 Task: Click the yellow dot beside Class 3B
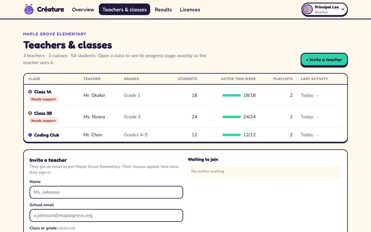click(30, 113)
